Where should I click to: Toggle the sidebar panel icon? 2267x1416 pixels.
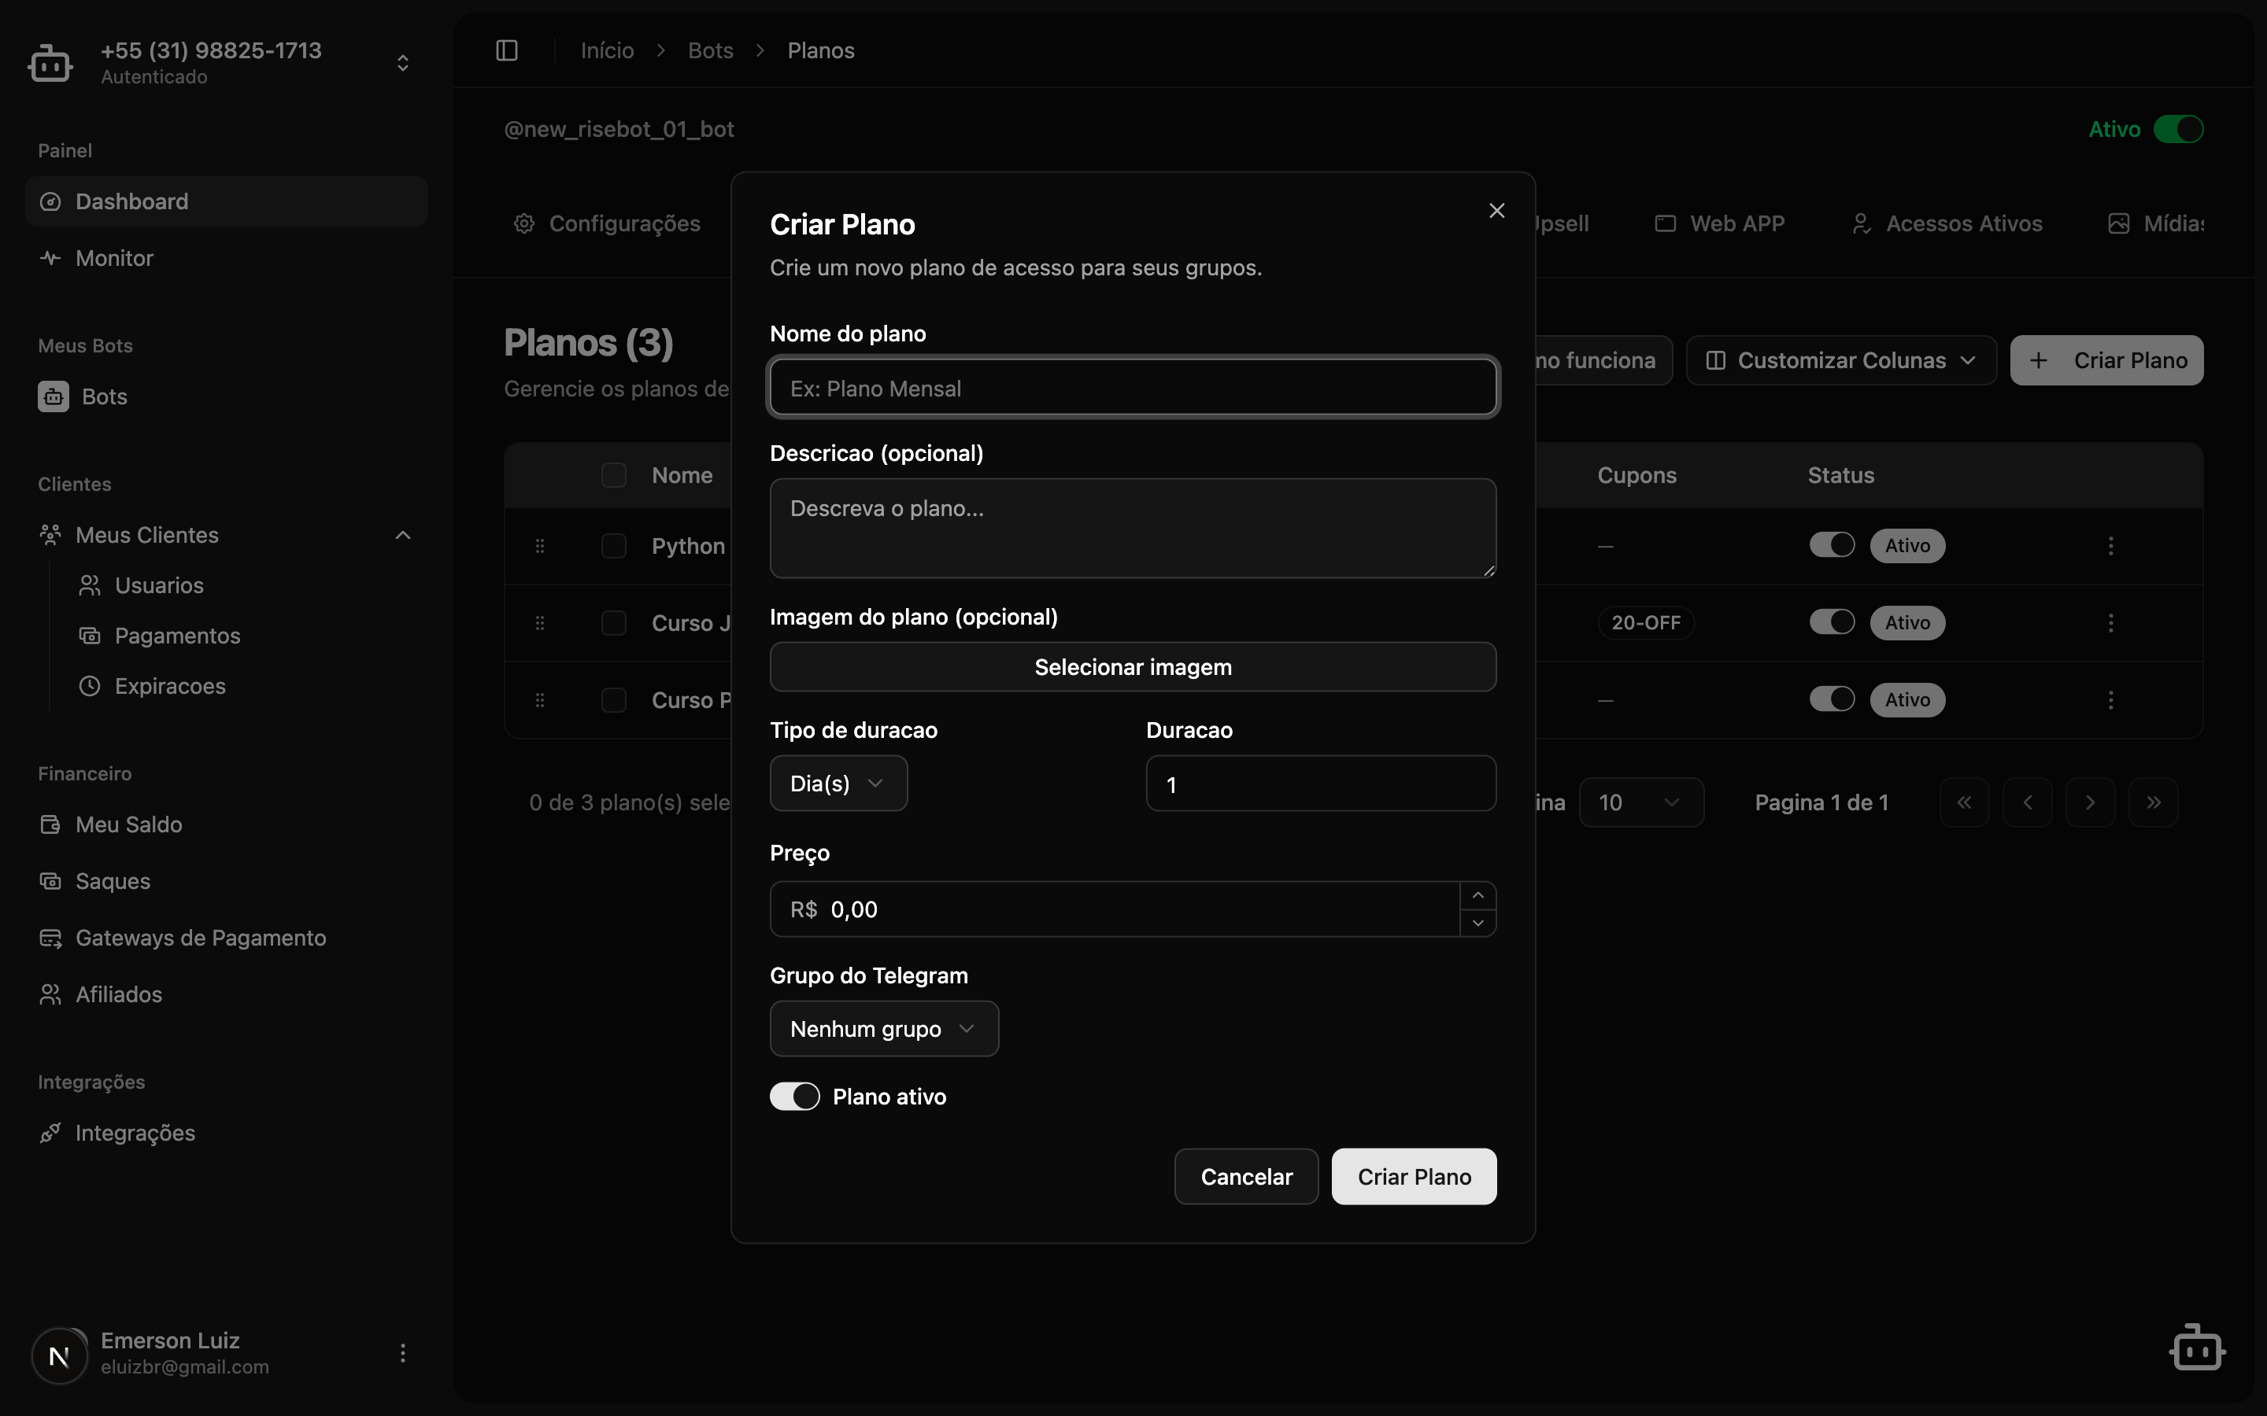click(x=507, y=50)
